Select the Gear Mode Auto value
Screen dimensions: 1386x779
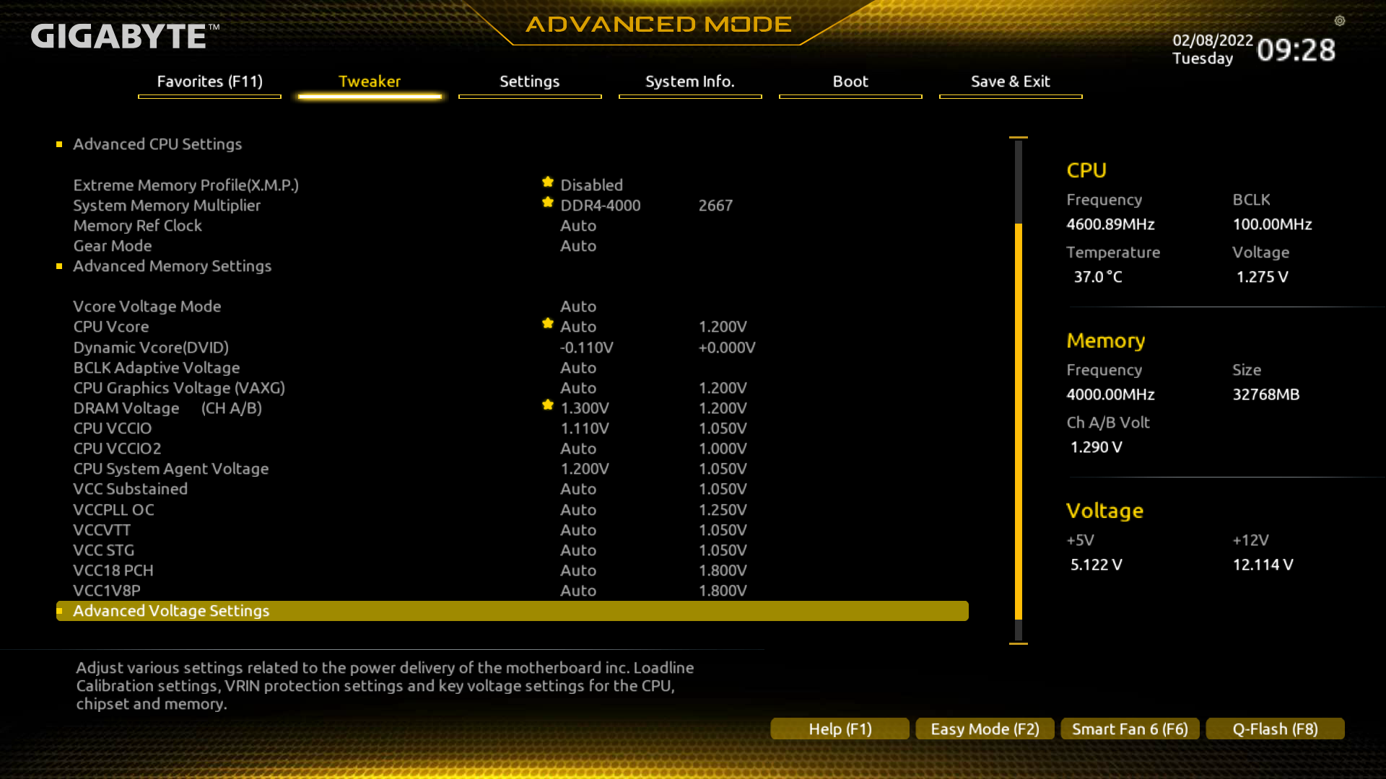[578, 246]
